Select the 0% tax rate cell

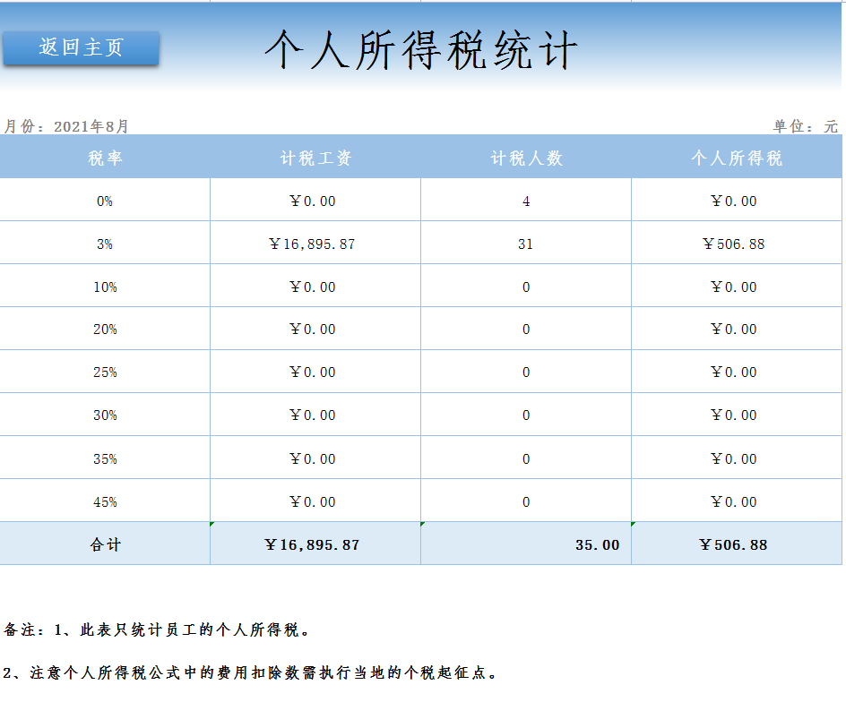(104, 201)
